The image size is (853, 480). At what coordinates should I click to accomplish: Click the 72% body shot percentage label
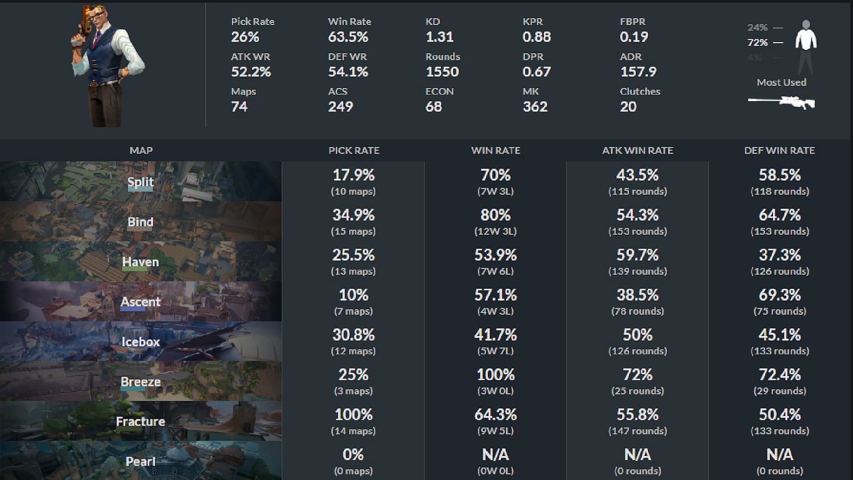[758, 42]
